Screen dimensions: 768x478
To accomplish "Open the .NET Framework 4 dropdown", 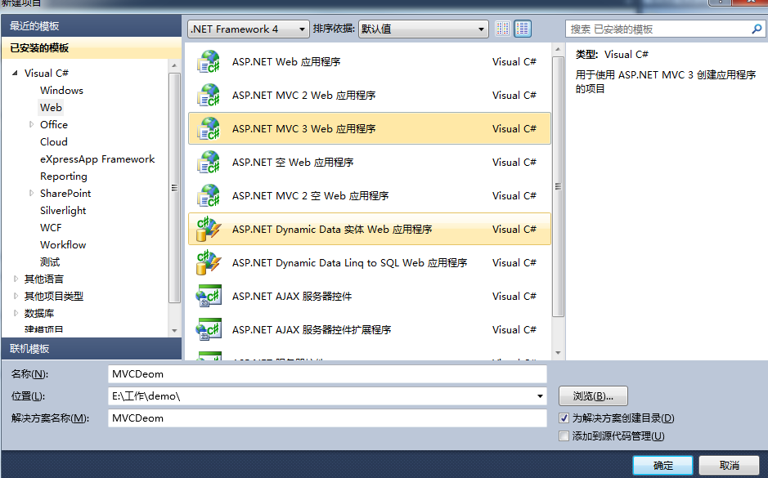I will coord(249,29).
